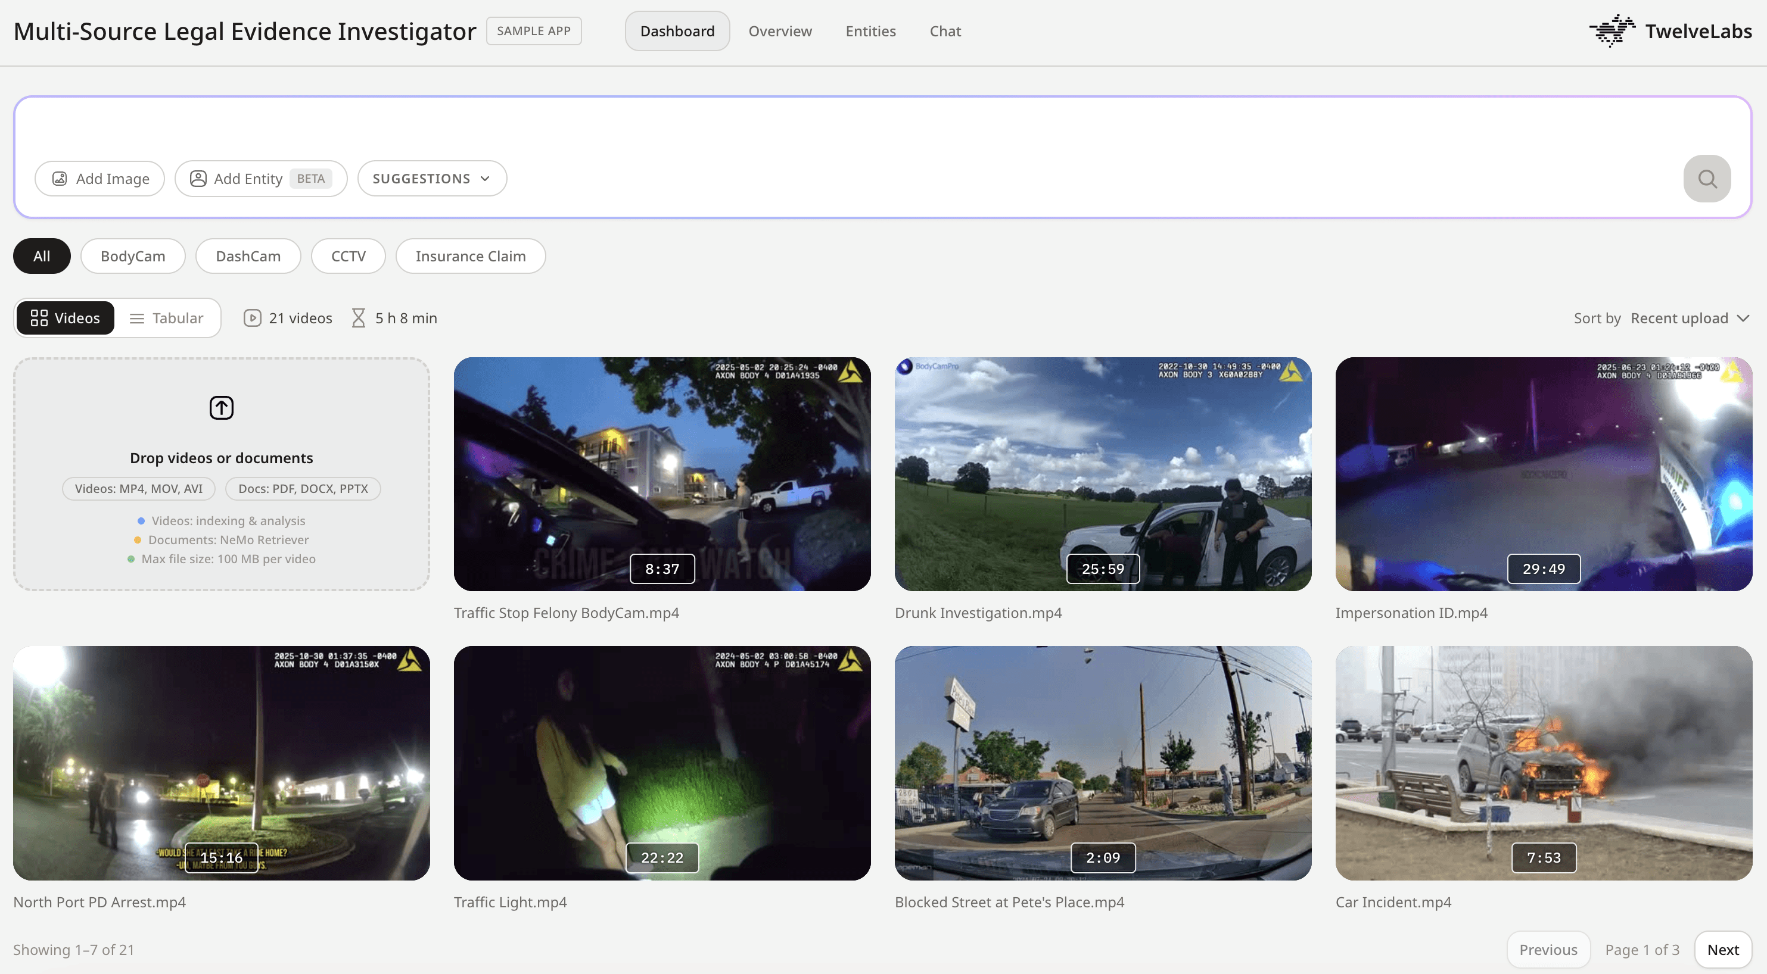
Task: Click the Add Image picture icon
Action: click(x=60, y=179)
